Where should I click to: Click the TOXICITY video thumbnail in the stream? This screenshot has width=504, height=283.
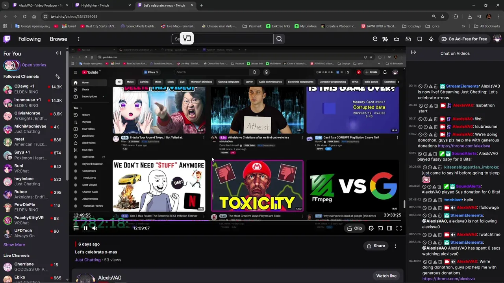point(257,186)
